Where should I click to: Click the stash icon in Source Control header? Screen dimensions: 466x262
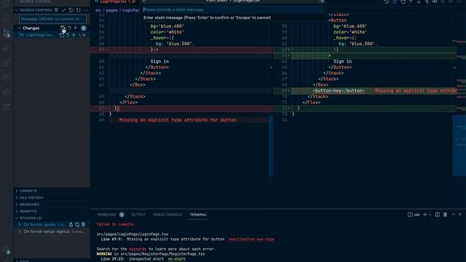(56, 10)
